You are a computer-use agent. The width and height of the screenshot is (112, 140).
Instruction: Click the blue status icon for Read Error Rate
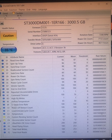[3, 61]
